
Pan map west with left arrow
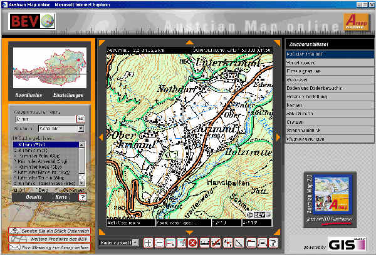[x=101, y=137]
